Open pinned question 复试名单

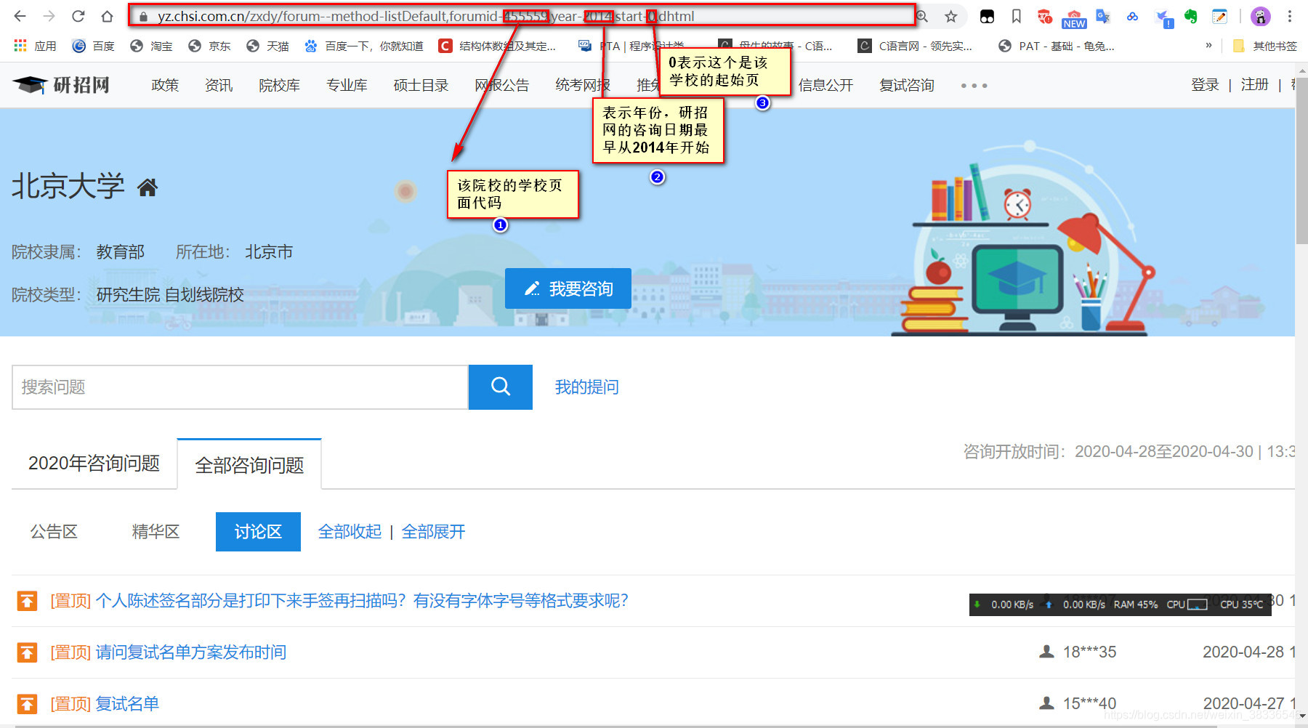click(x=127, y=704)
